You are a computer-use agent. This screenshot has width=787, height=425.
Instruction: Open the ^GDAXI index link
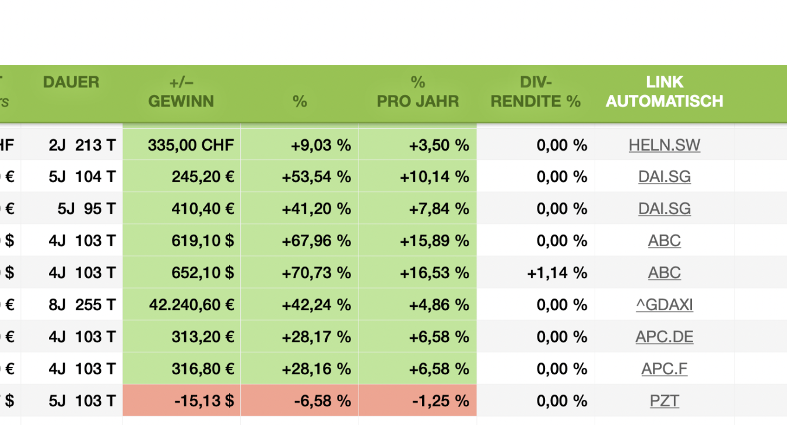point(665,304)
